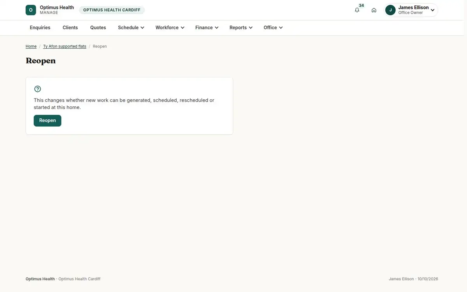Expand the Schedule menu
The width and height of the screenshot is (467, 292).
tap(131, 28)
